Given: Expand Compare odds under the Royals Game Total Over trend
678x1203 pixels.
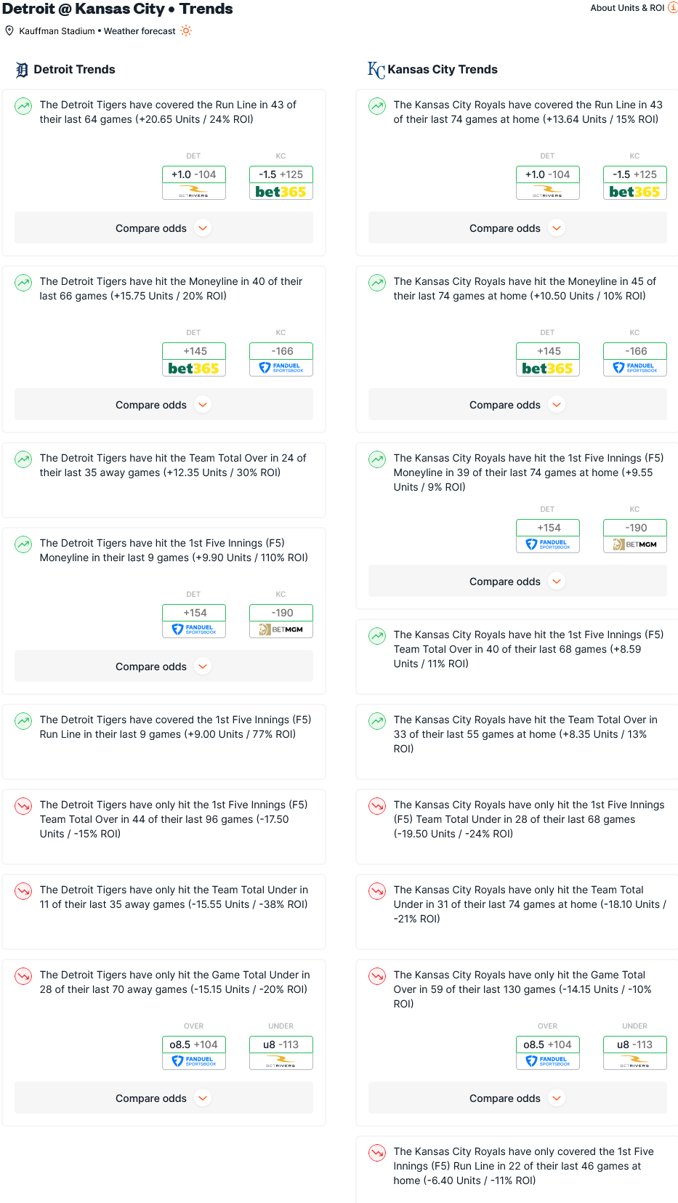Looking at the screenshot, I should (x=517, y=1098).
